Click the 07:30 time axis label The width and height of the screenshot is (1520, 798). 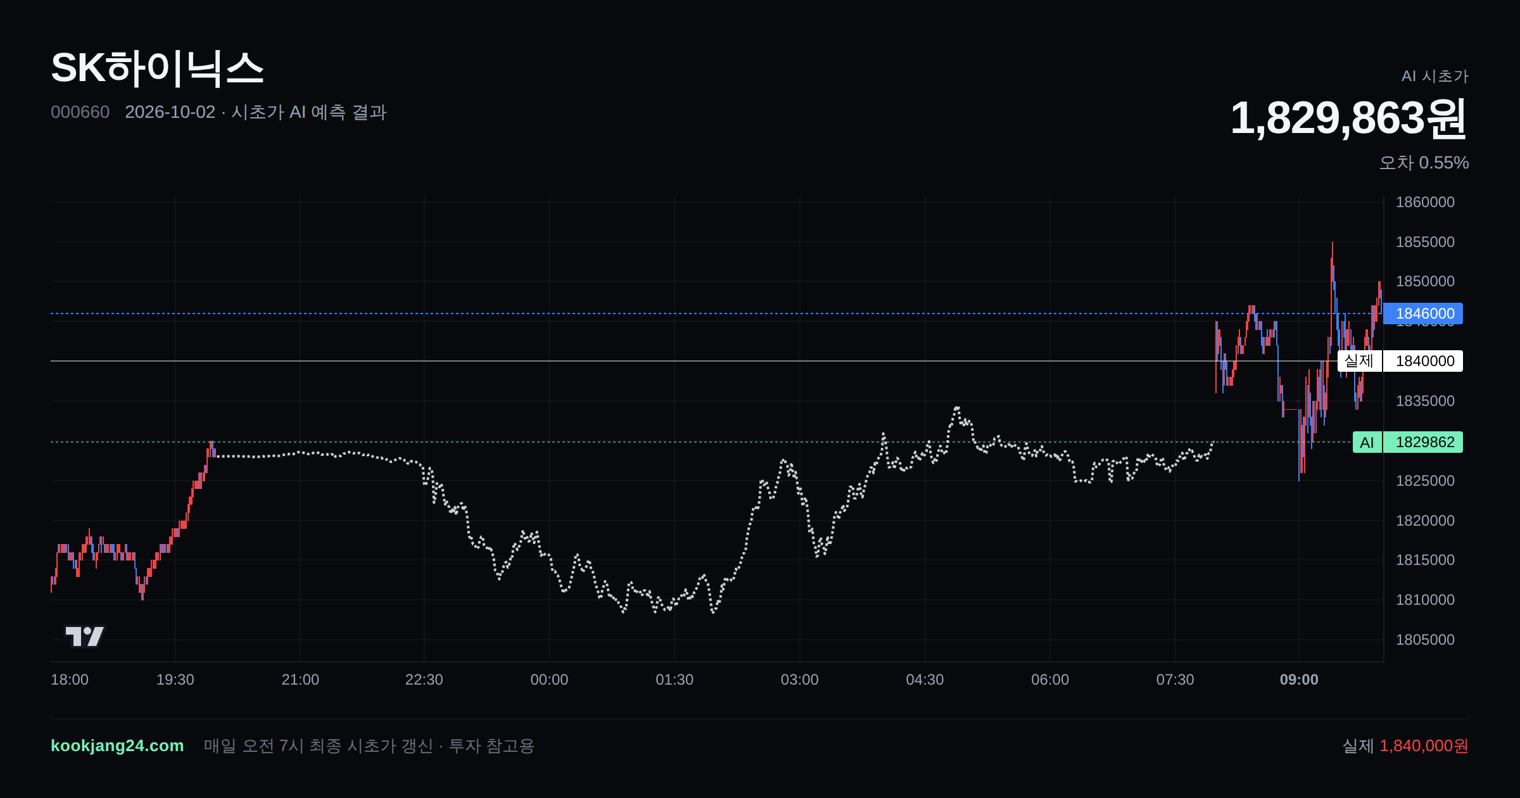click(1175, 680)
